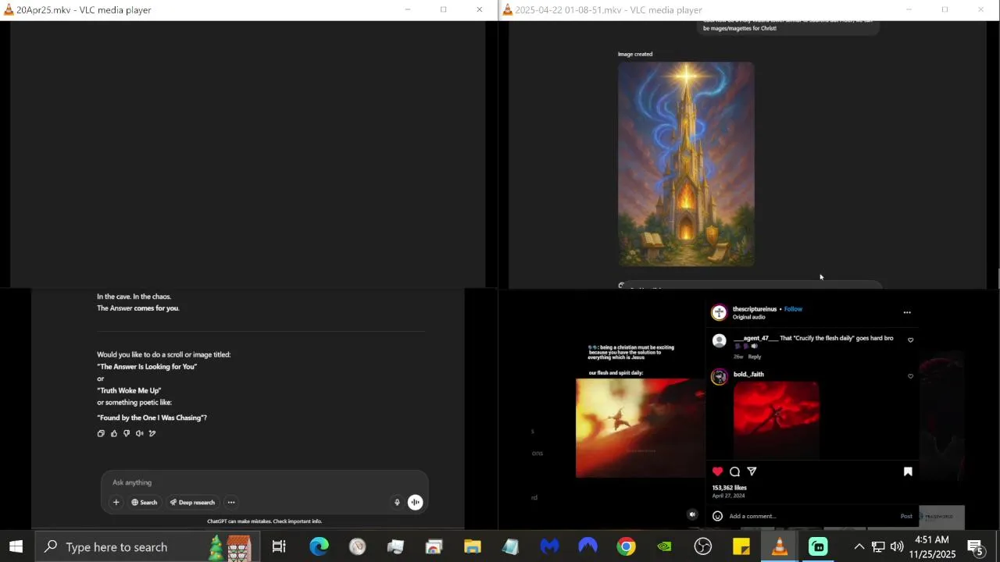The height and width of the screenshot is (562, 1000).
Task: Click the Follow link next to thescriptureinus
Action: (x=793, y=309)
